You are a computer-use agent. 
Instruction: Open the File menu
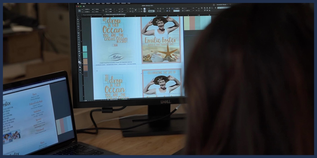click(x=89, y=3)
